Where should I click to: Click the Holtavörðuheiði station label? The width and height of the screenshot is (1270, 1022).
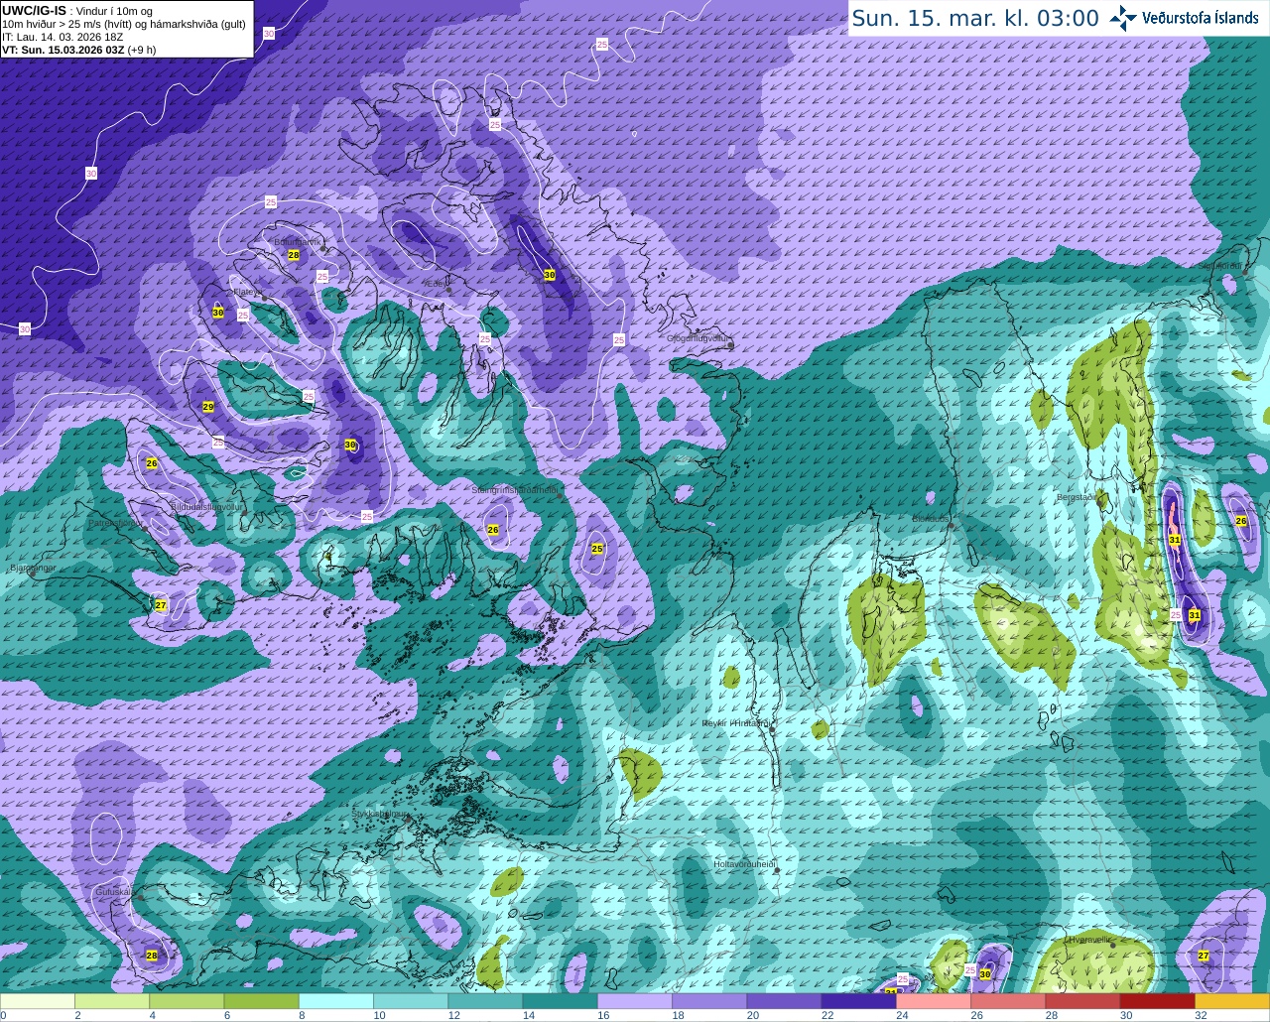tap(744, 864)
